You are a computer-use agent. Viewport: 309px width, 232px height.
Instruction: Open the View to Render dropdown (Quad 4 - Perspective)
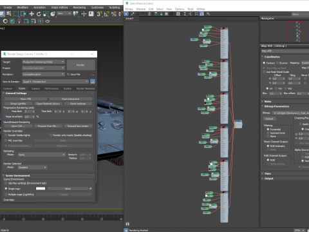point(55,82)
